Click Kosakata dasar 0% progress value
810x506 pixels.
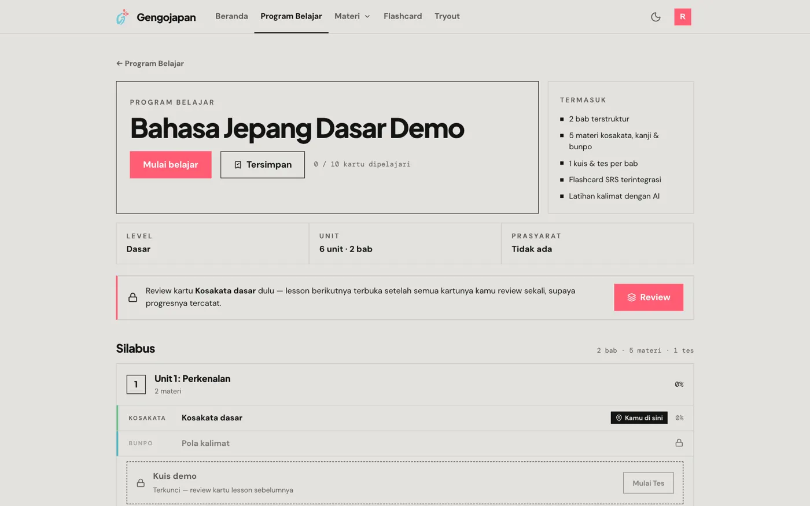(x=679, y=418)
